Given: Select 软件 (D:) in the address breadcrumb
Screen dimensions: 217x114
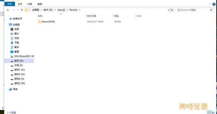Looking at the screenshot, I should [x=48, y=10].
